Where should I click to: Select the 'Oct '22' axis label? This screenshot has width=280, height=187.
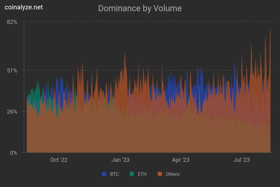tap(59, 160)
